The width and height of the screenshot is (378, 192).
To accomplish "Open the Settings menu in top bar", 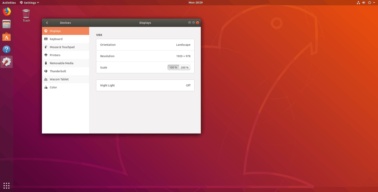I will [29, 3].
